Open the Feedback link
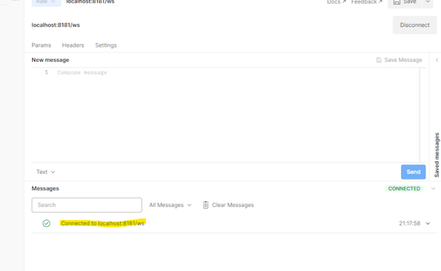Screen dimensions: 441x271 (367, 2)
